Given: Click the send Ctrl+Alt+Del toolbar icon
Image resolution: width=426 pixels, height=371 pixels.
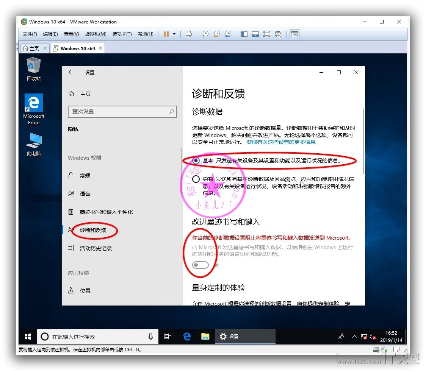Looking at the screenshot, I should click(188, 34).
